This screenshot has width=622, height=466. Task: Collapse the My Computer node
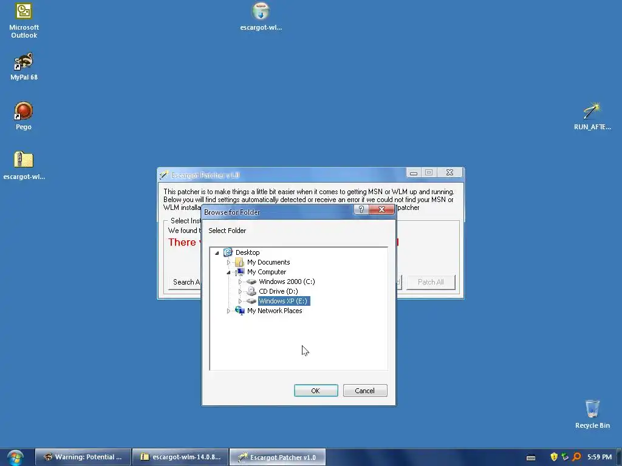pyautogui.click(x=228, y=272)
